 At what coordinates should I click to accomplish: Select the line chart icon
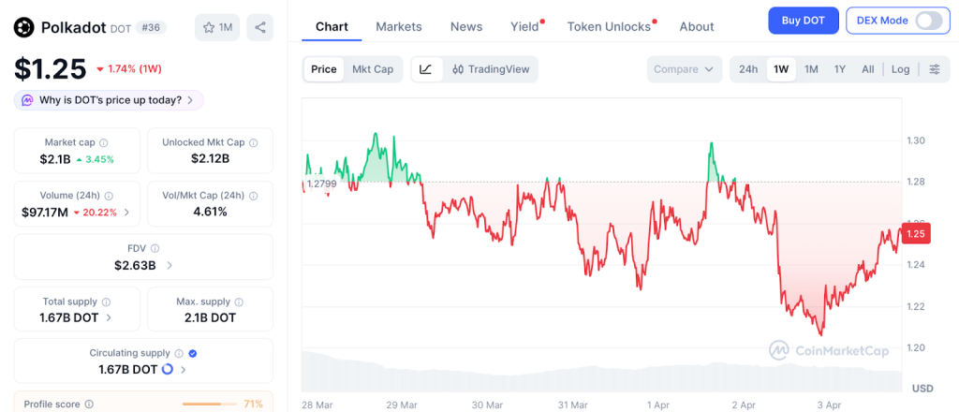(x=426, y=69)
